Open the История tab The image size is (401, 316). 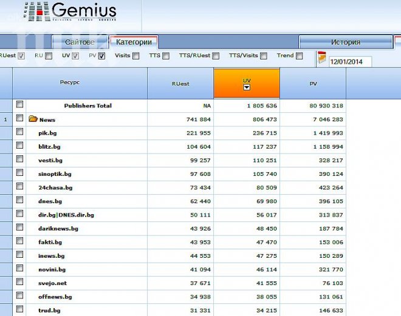pyautogui.click(x=345, y=42)
